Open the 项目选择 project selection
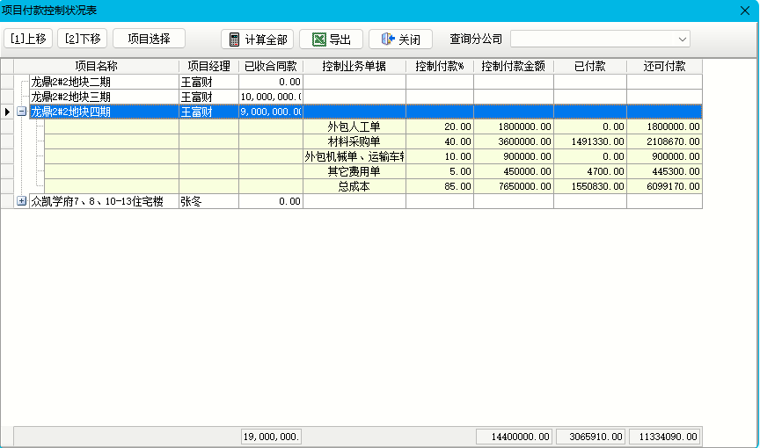 point(149,39)
